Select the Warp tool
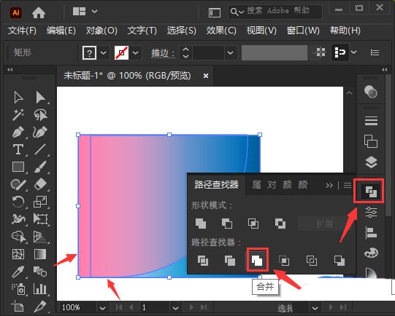The width and height of the screenshot is (395, 316). pyautogui.click(x=18, y=219)
